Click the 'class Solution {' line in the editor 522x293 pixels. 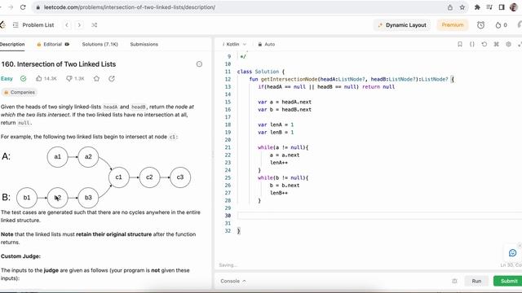point(261,72)
